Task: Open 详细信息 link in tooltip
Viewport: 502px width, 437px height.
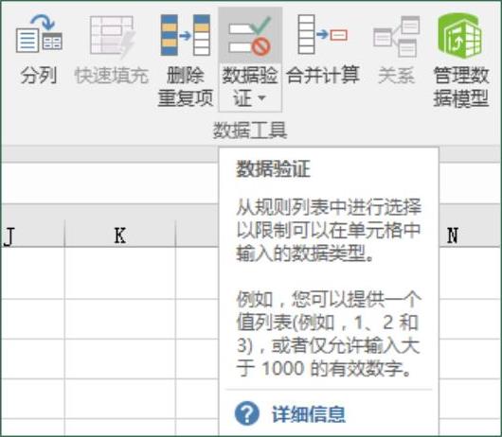Action: 309,414
